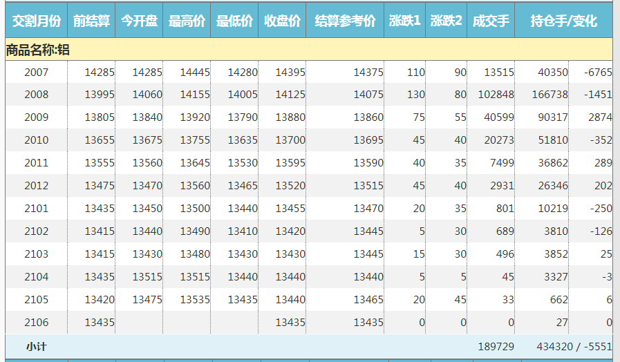620x362 pixels.
Task: Select the subtotal position value 434320 / -5551
Action: (574, 346)
